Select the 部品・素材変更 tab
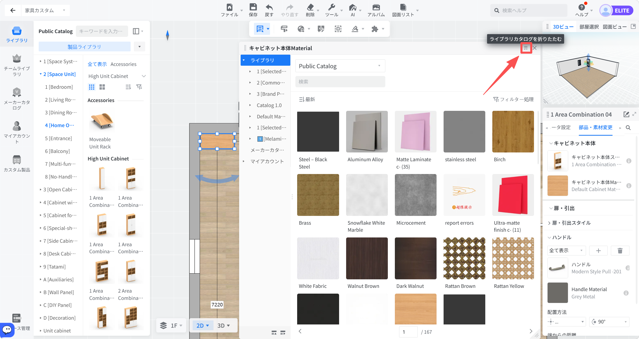 tap(595, 127)
